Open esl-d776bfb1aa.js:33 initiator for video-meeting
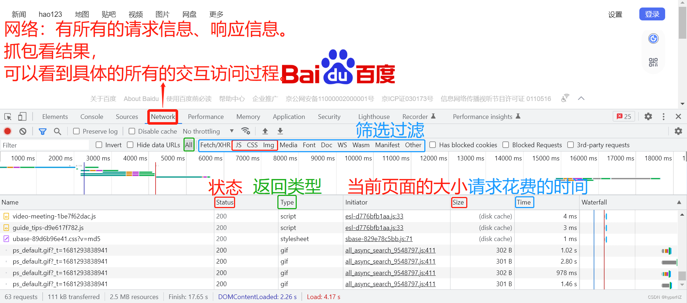 point(374,216)
